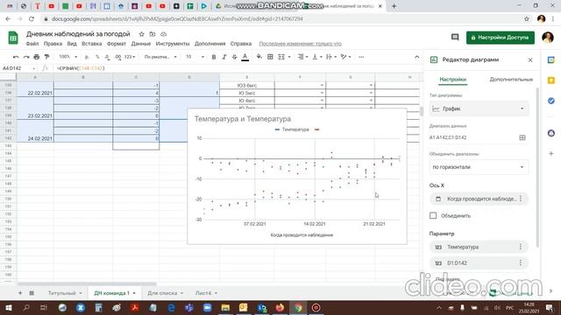
Task: Open X-axis field options menu
Action: (521, 199)
